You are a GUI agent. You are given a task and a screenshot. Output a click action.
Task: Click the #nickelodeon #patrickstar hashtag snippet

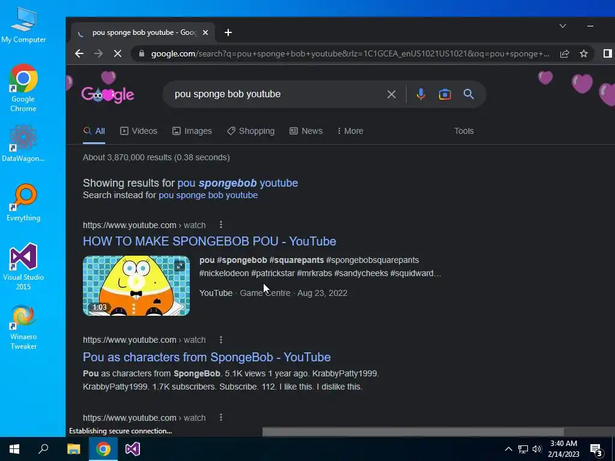point(320,273)
